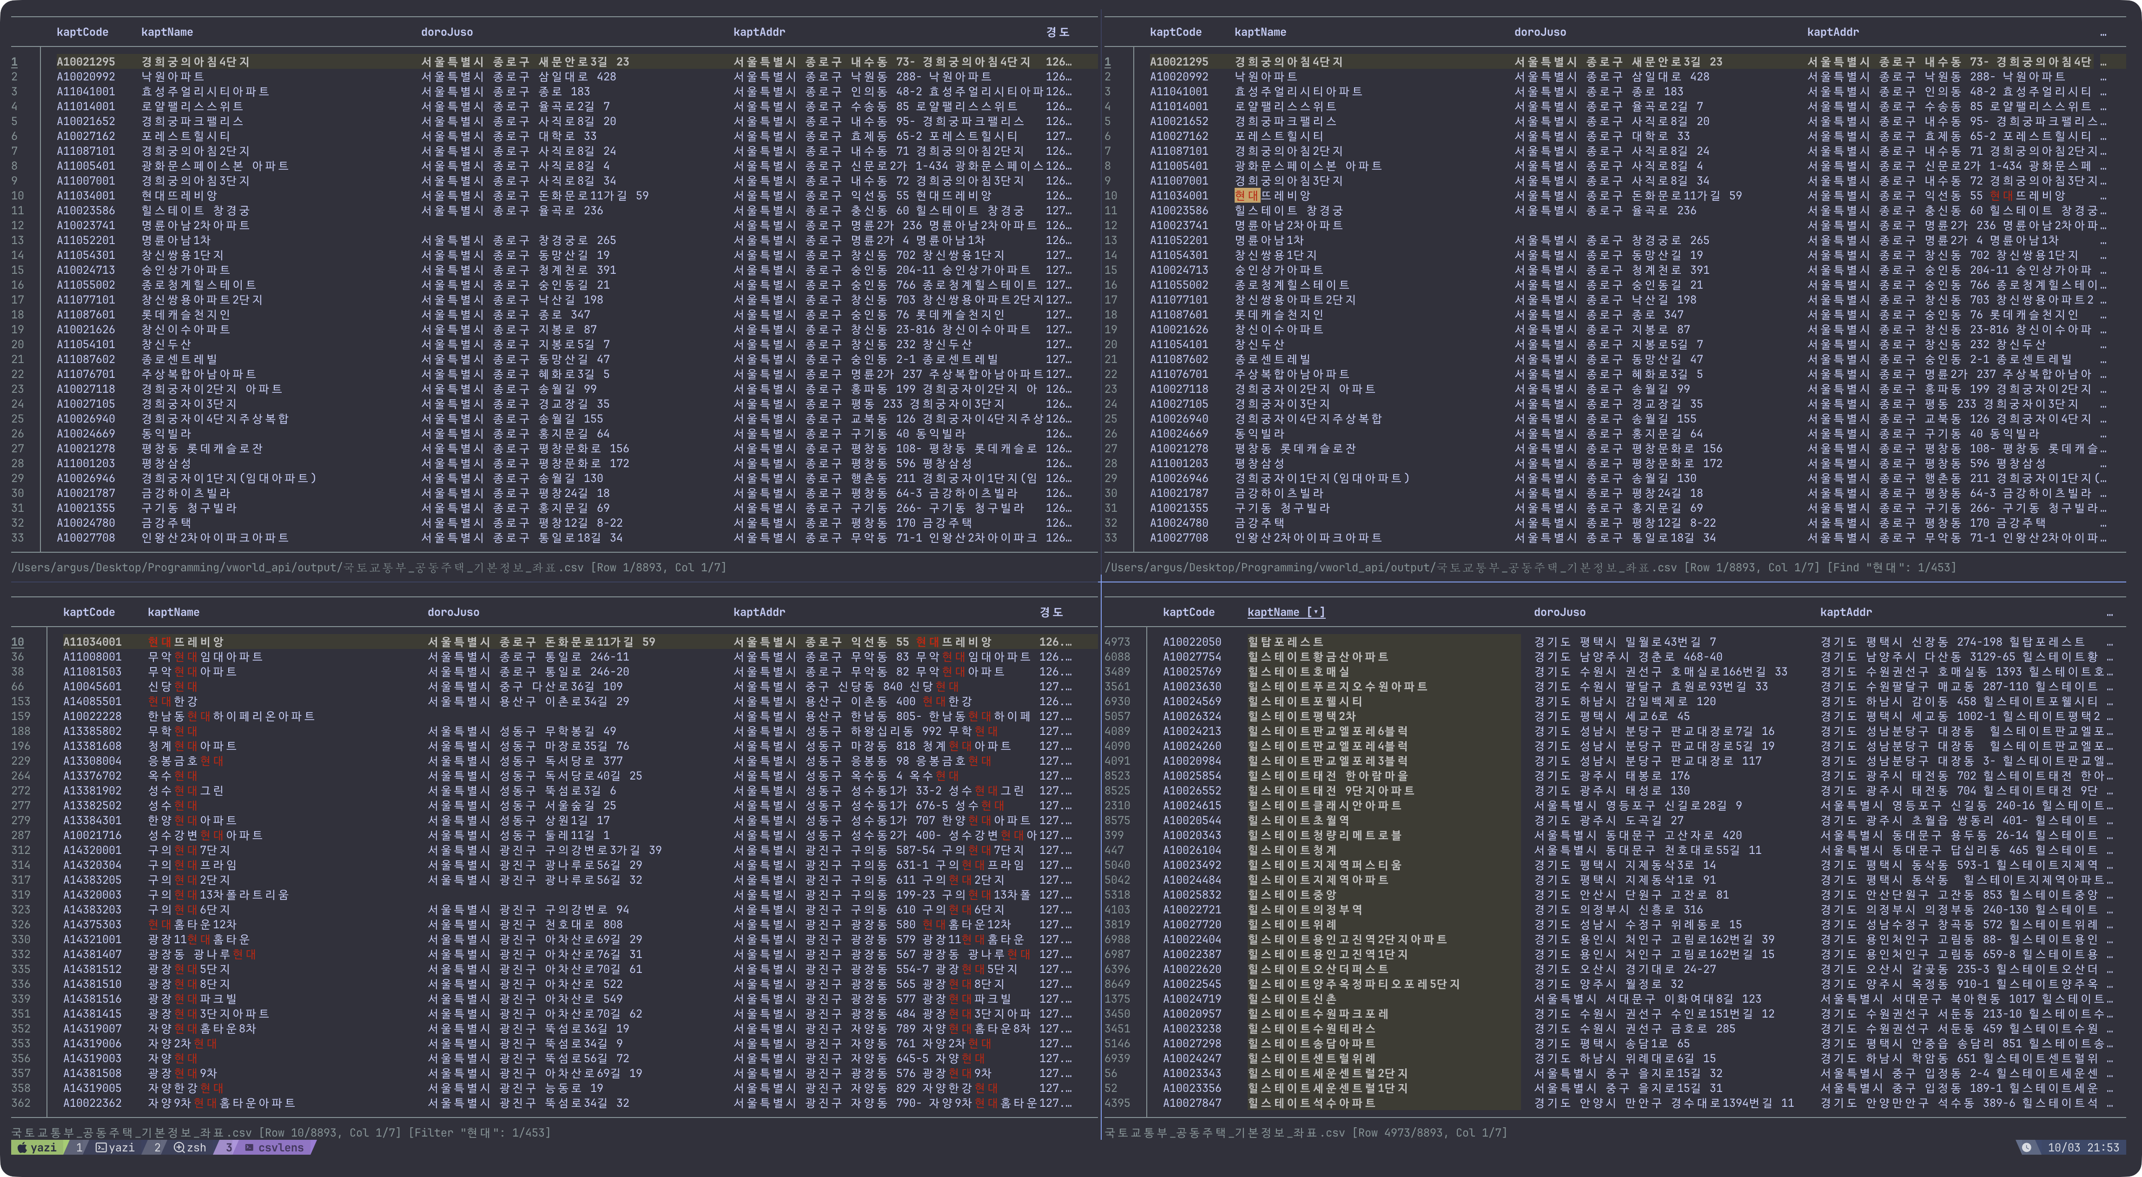Click the doroJuso header in bottom-left pane
Image resolution: width=2142 pixels, height=1177 pixels.
[x=453, y=612]
